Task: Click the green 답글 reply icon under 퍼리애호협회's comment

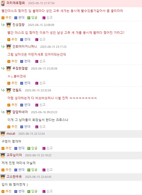Action: coord(29,18)
